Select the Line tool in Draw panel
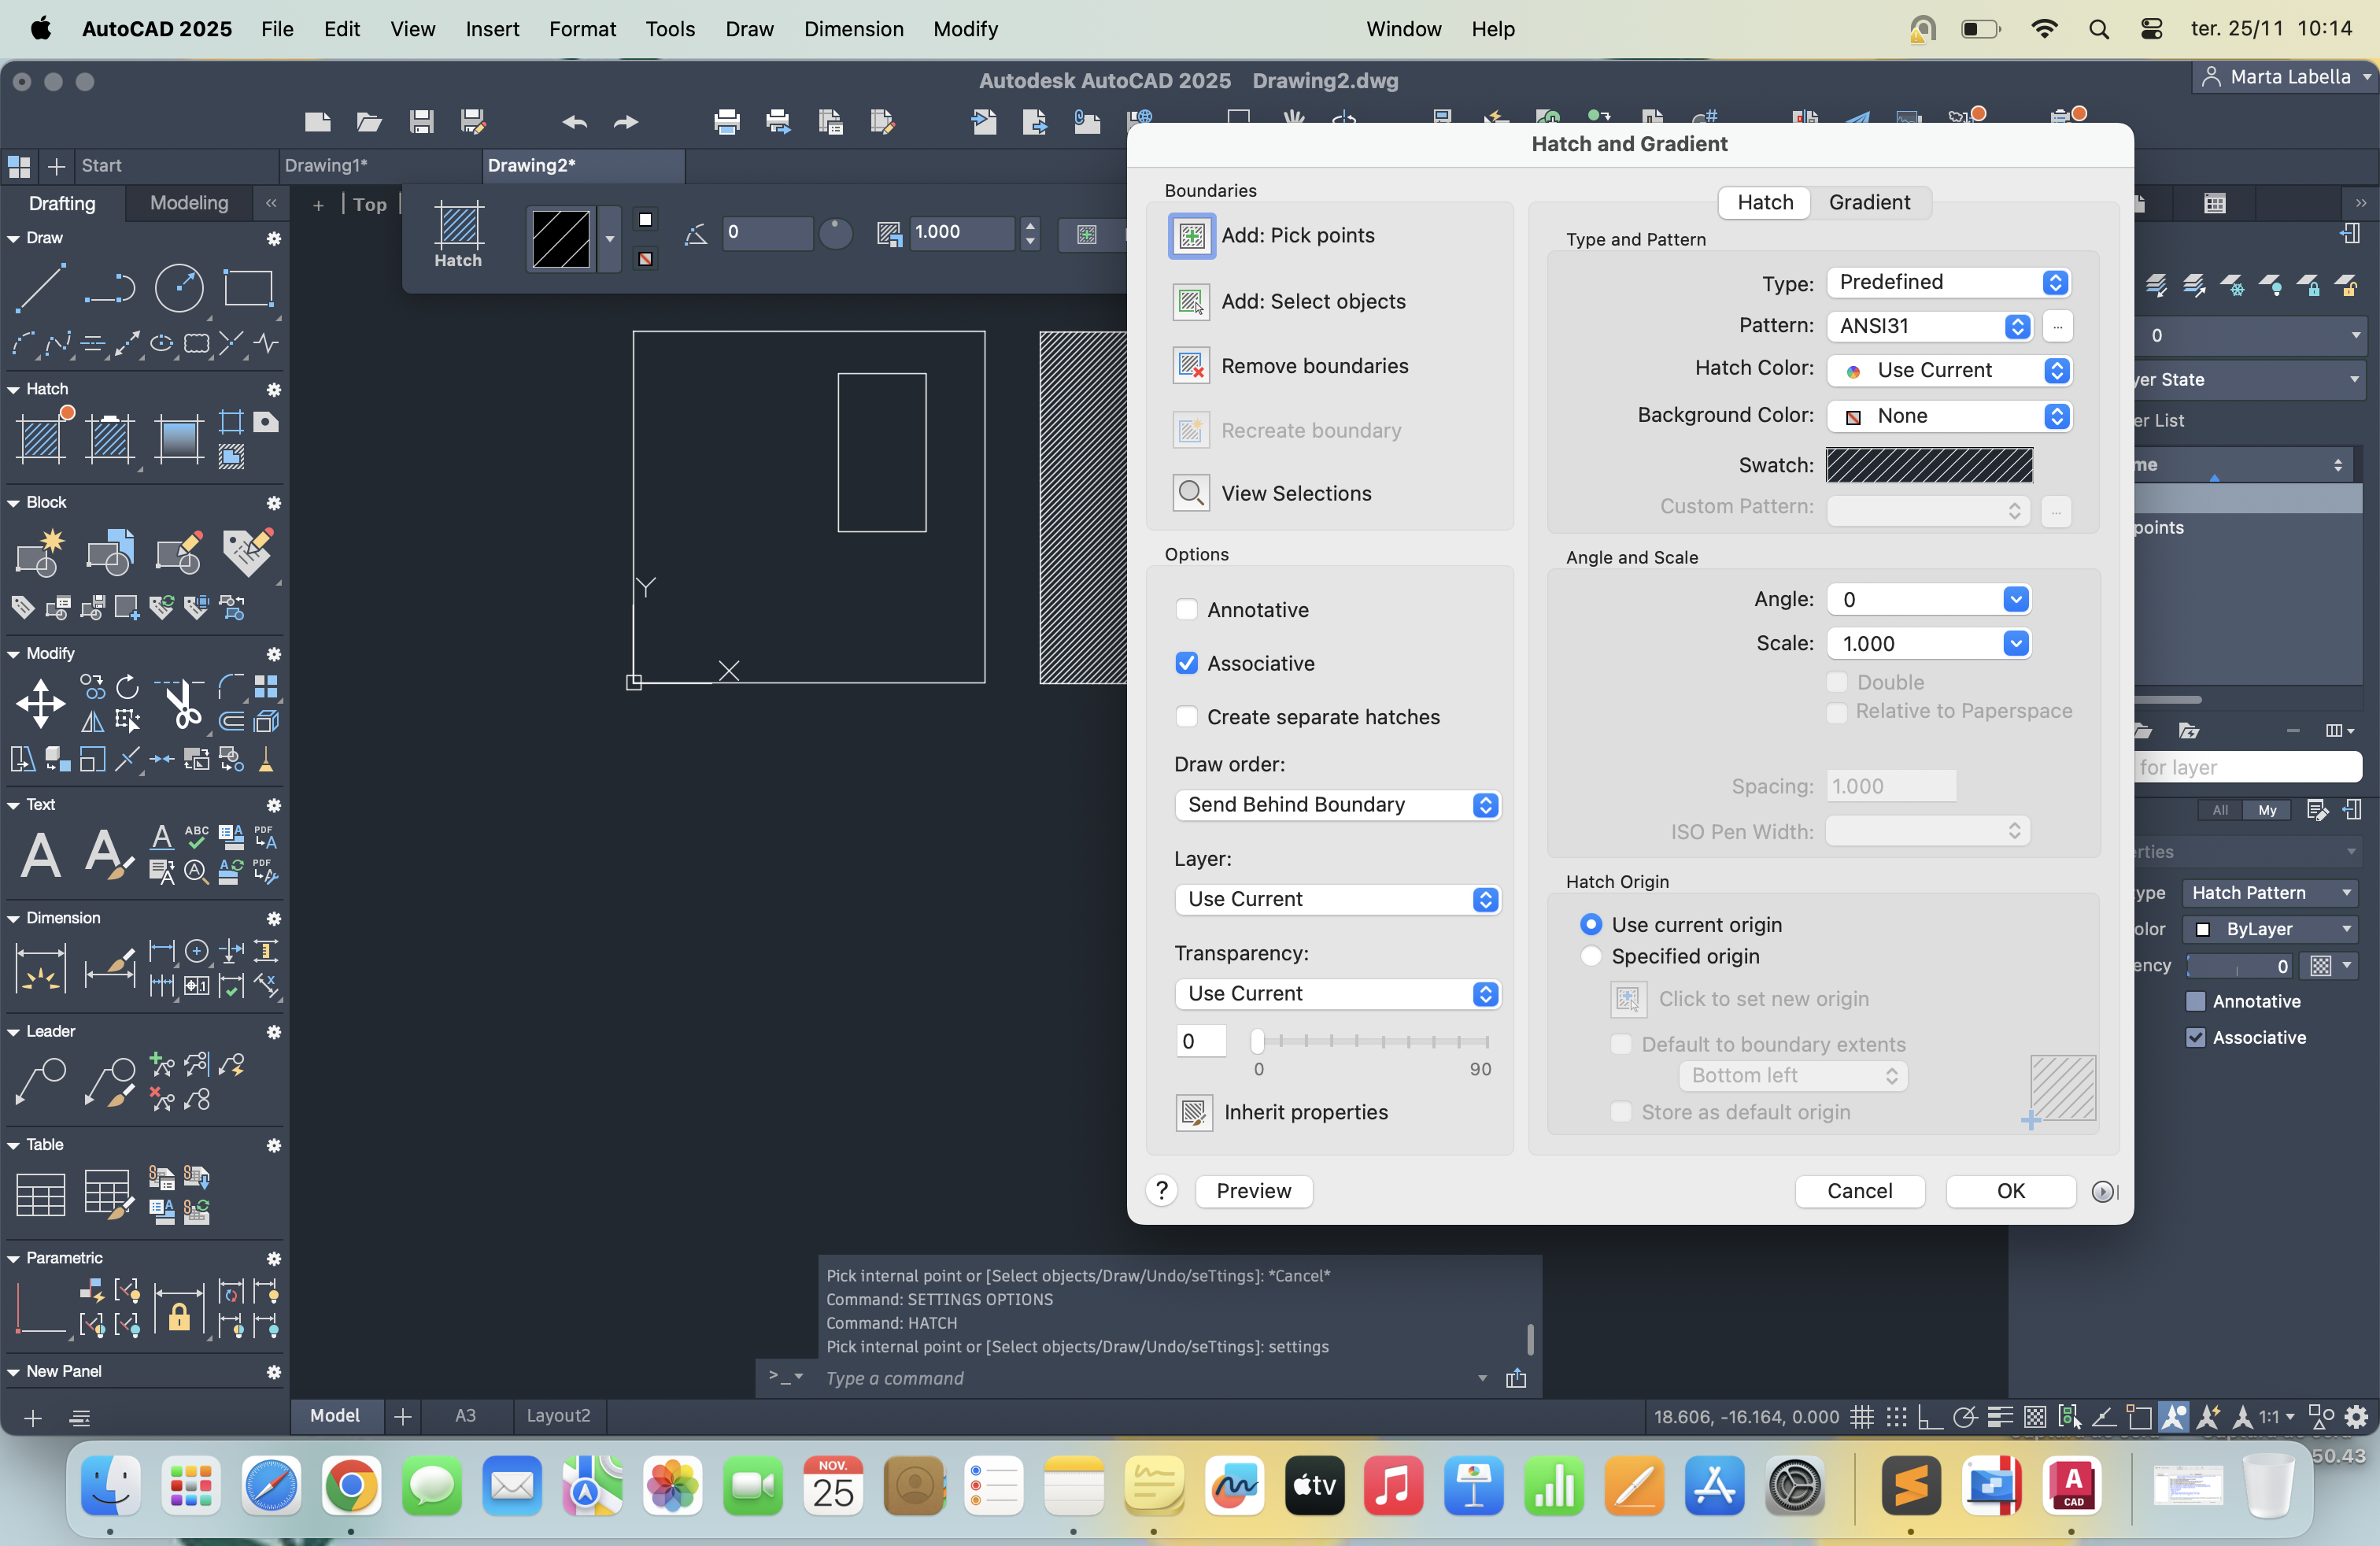 pos(40,289)
